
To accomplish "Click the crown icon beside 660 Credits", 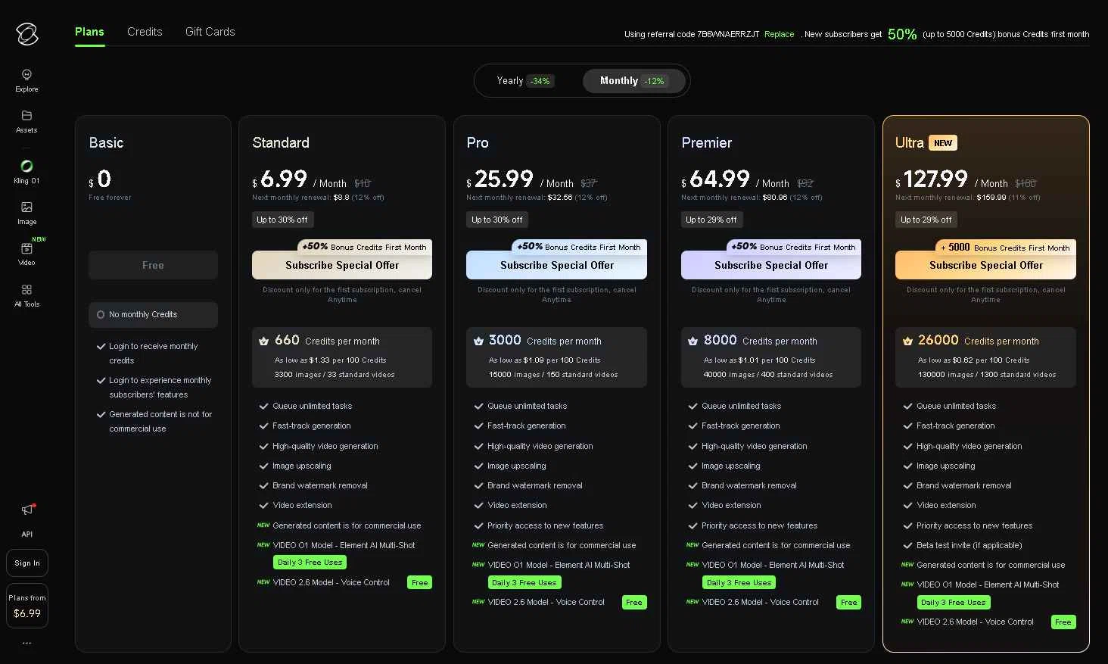I will coord(263,341).
